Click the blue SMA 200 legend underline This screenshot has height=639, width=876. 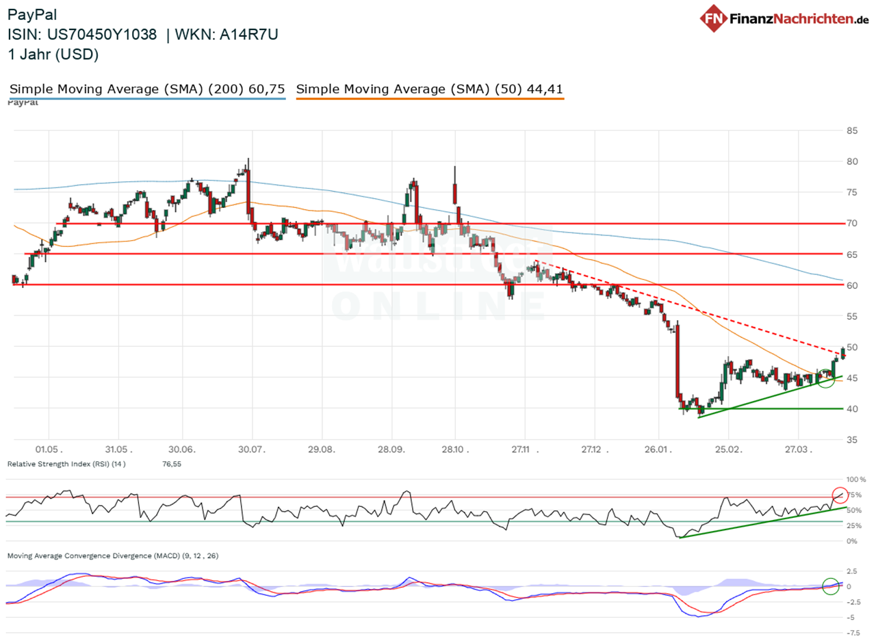(x=146, y=99)
